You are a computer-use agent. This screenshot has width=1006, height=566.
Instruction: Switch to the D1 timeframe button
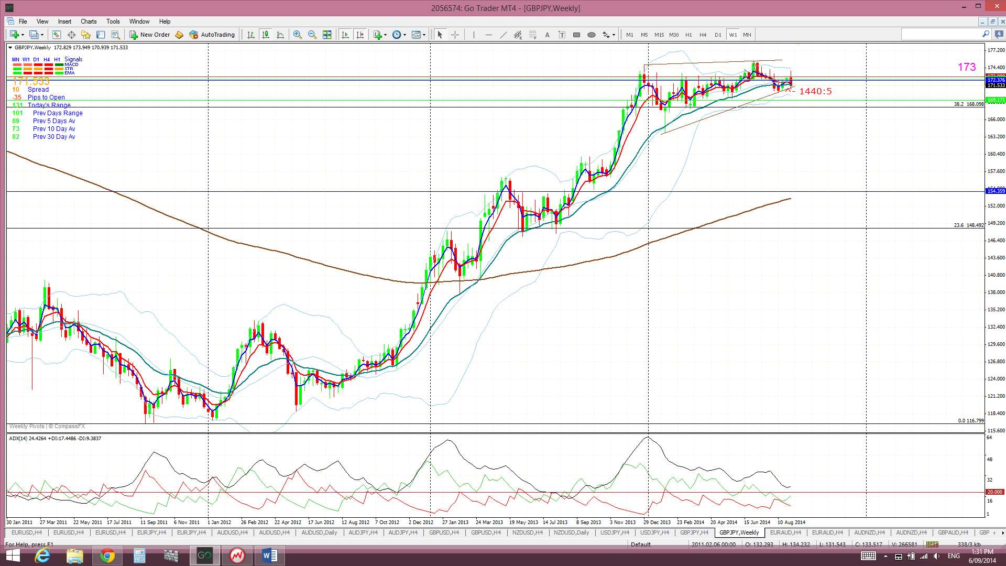coord(718,35)
